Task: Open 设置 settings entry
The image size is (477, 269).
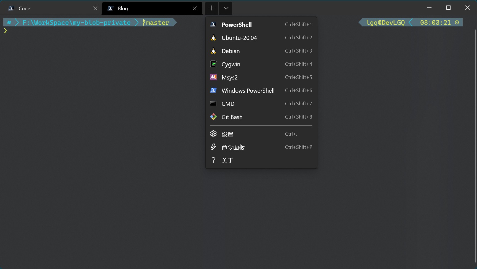Action: pos(261,134)
